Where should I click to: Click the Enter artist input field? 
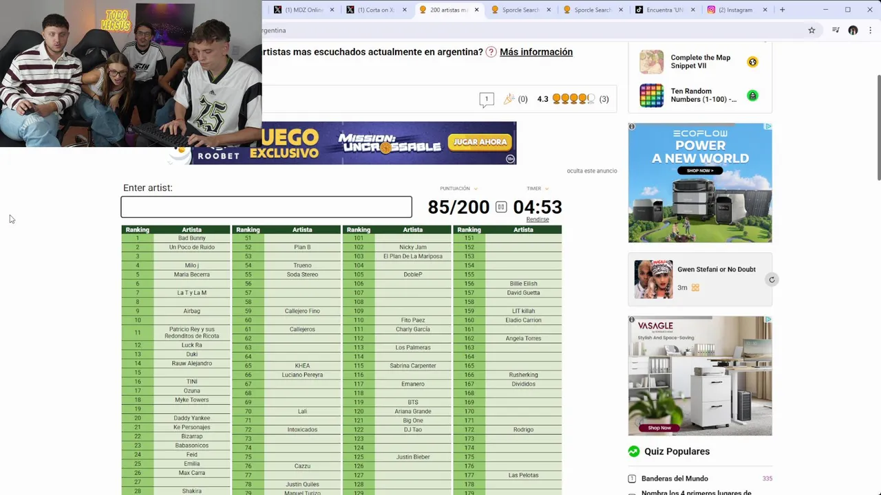pyautogui.click(x=266, y=207)
